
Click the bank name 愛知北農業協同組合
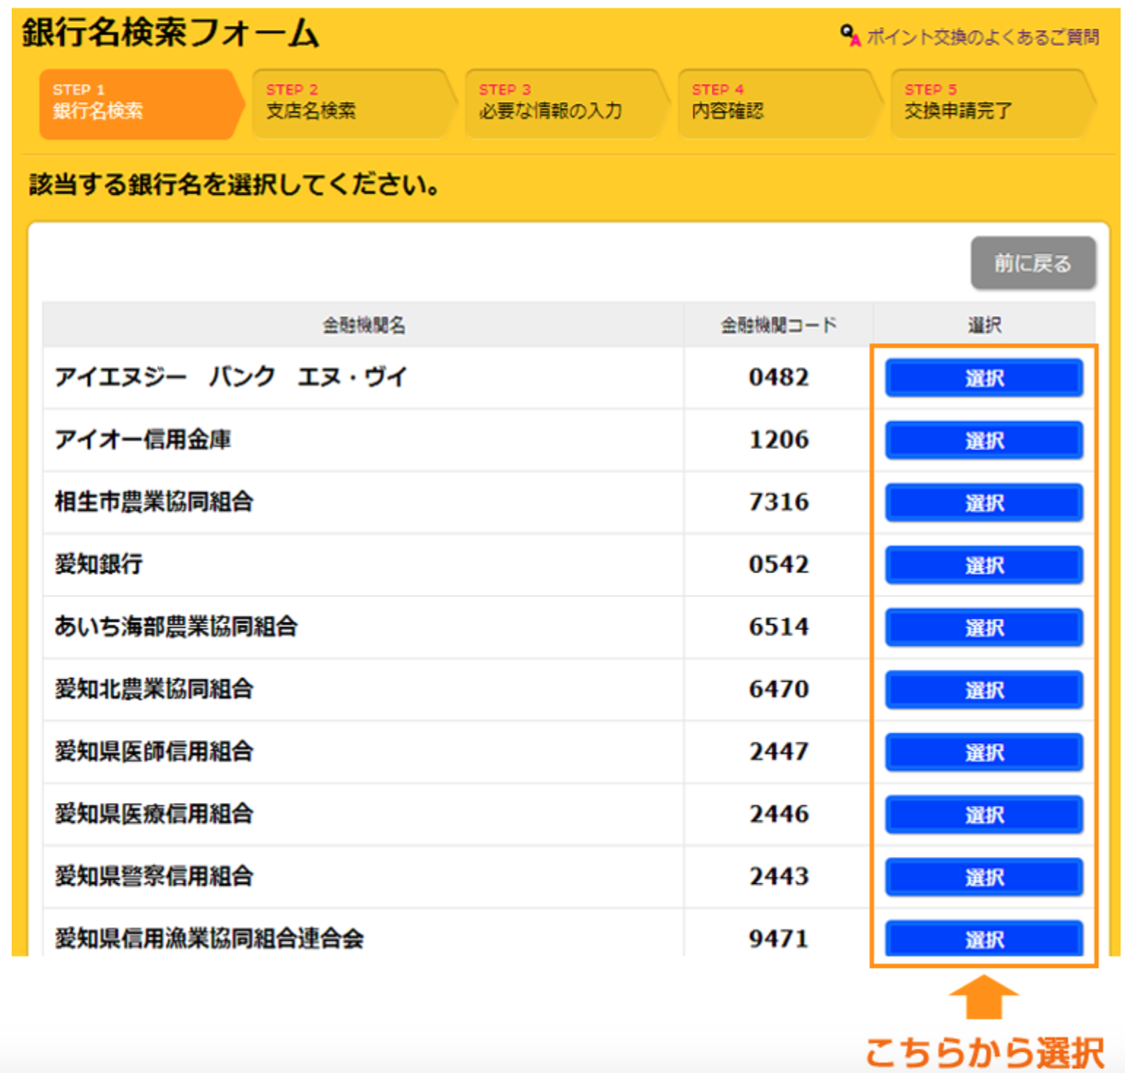click(x=154, y=689)
